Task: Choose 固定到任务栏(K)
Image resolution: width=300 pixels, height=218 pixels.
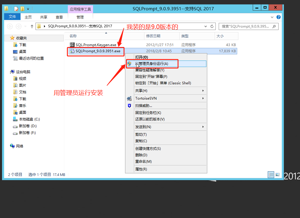Action: point(166,113)
